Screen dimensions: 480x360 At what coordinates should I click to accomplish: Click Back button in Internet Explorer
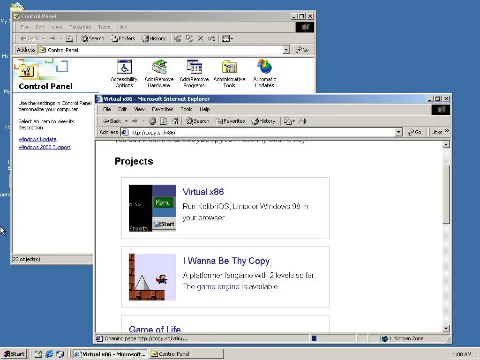tap(112, 121)
